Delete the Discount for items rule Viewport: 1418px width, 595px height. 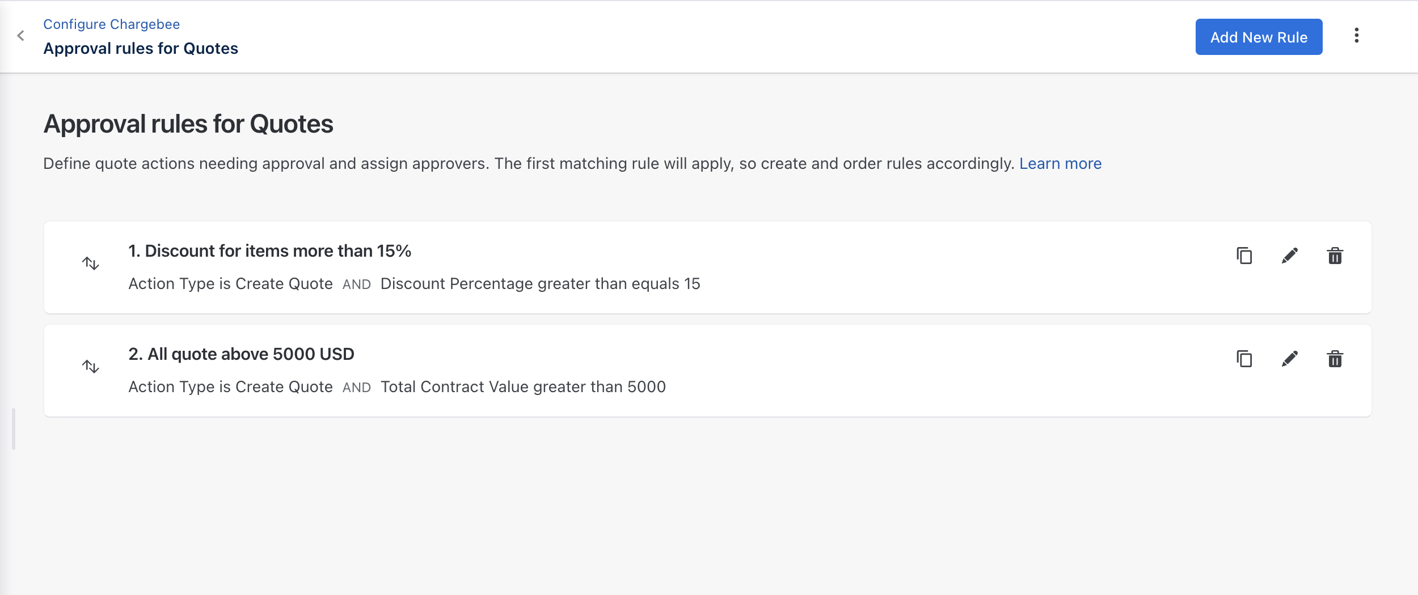(1335, 256)
